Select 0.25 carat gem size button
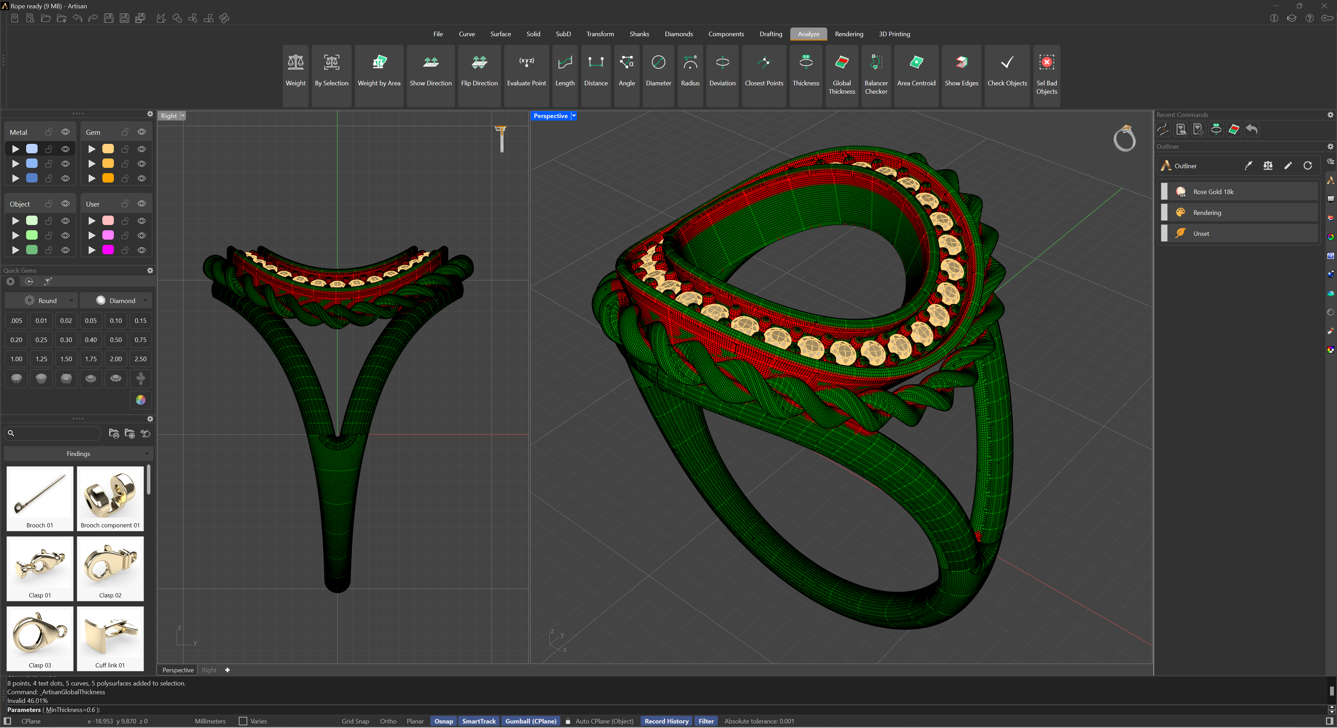 [41, 340]
